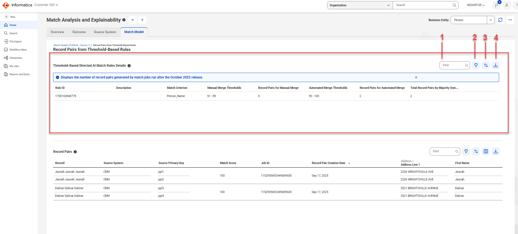518x234 pixels.
Task: Click the Job ID column header
Action: tap(265, 163)
